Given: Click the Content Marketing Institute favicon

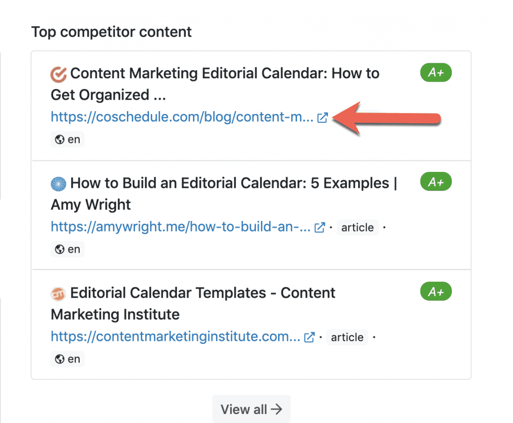Looking at the screenshot, I should (x=59, y=294).
